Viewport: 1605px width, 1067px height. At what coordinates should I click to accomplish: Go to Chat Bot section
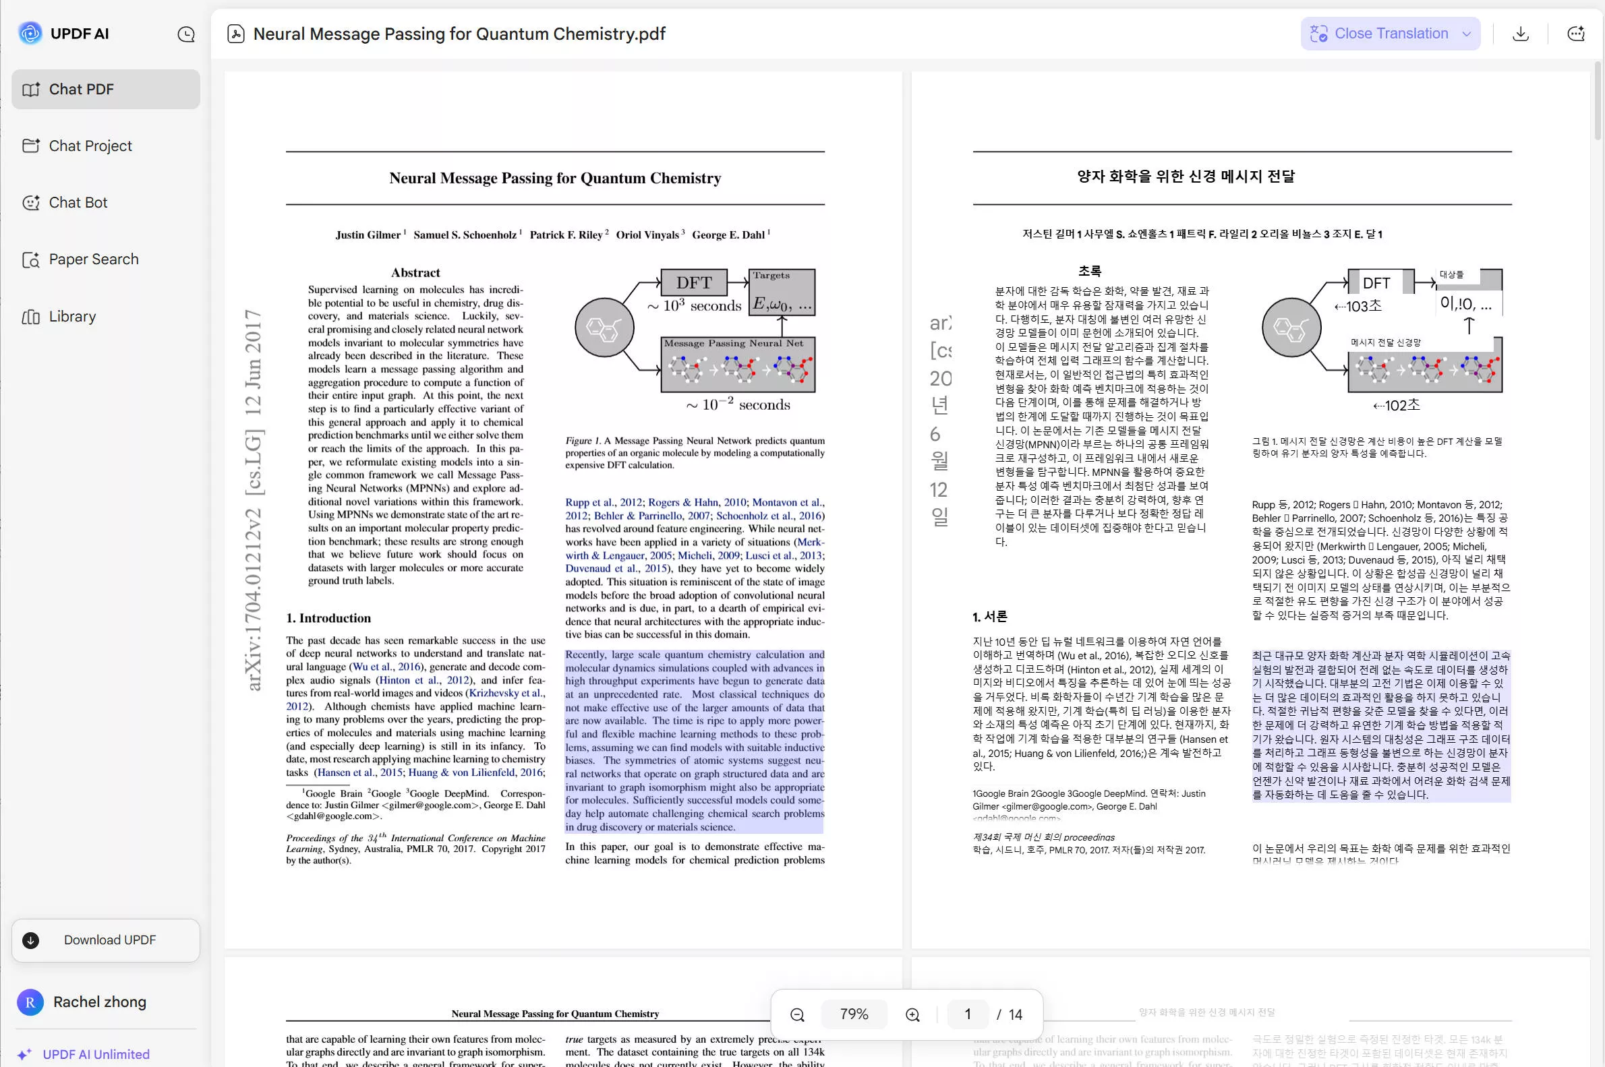pos(105,203)
